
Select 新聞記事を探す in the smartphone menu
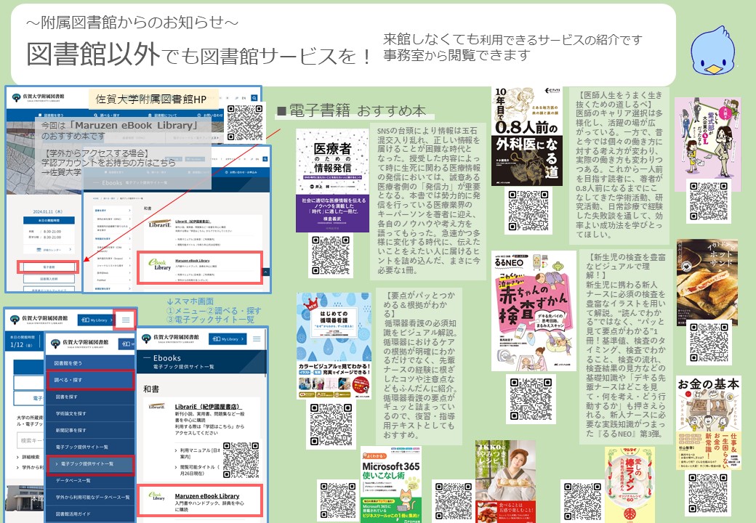[x=90, y=430]
